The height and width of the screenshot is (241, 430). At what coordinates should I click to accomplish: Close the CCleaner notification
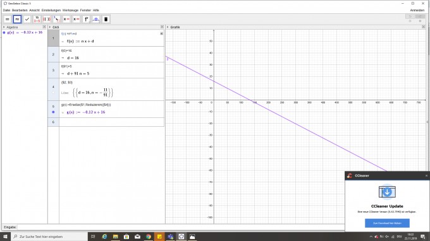426,175
